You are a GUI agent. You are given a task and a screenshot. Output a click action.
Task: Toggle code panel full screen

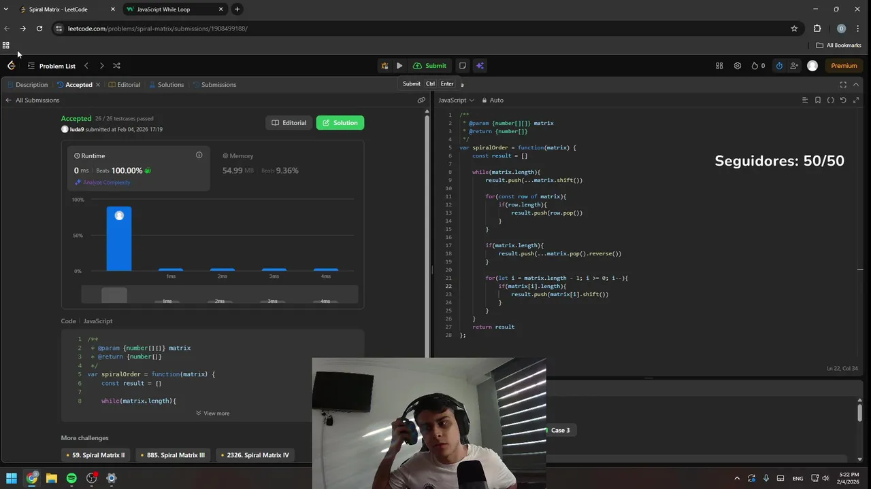[843, 85]
